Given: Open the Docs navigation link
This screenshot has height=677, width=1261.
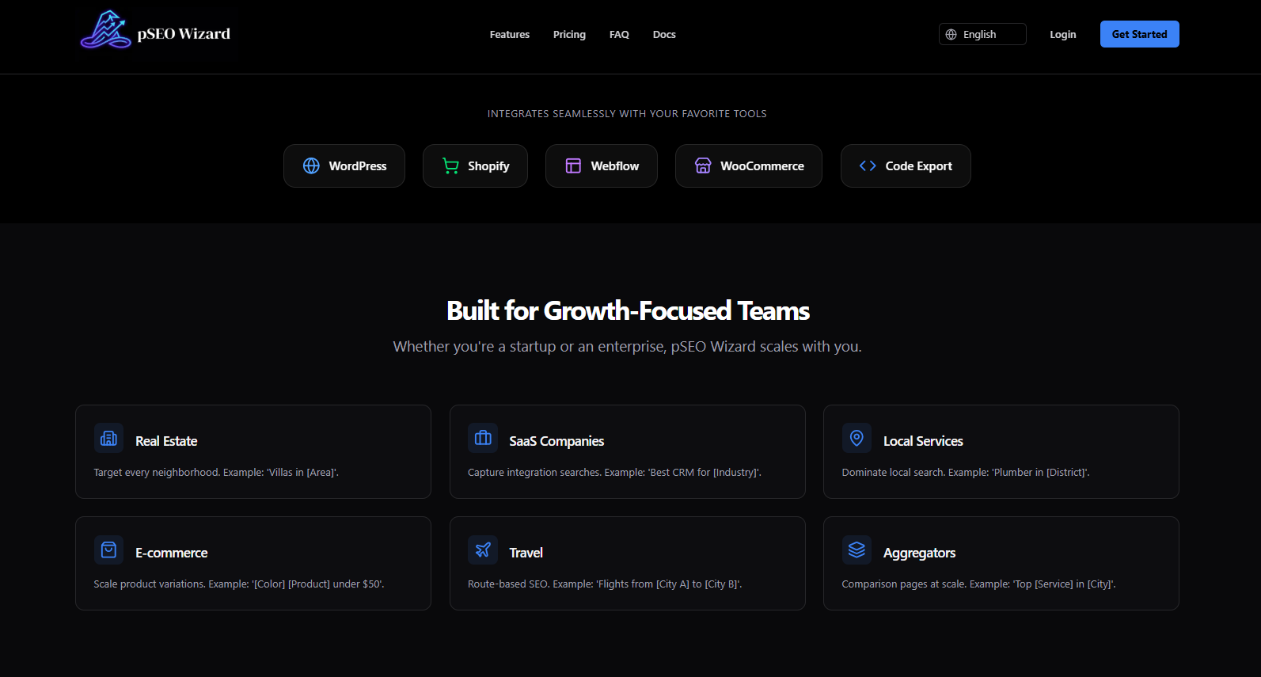Looking at the screenshot, I should click(x=664, y=35).
